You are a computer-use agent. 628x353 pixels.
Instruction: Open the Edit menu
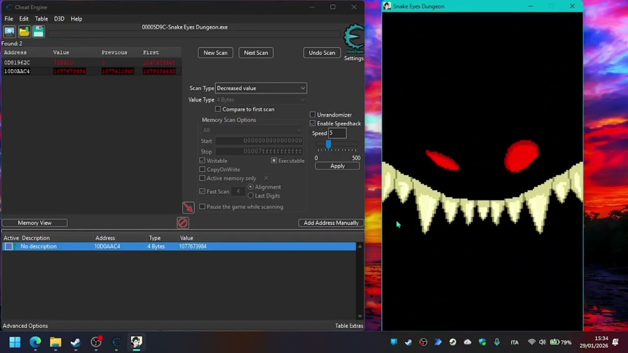(24, 19)
